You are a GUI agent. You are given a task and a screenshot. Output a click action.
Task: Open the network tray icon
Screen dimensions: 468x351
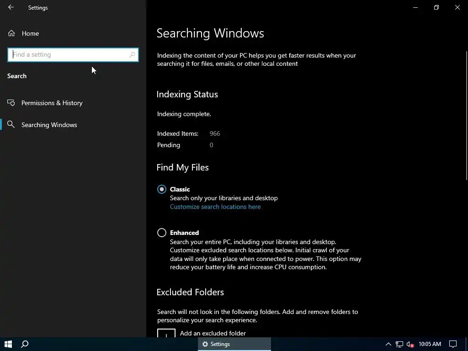(x=399, y=344)
